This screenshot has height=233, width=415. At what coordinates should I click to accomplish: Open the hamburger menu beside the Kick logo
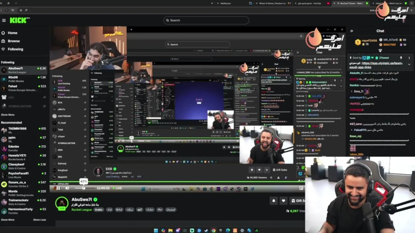tap(4, 20)
